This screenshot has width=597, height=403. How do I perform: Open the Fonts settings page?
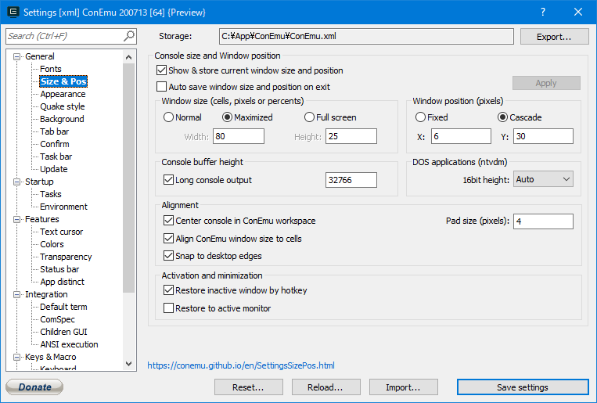click(51, 69)
